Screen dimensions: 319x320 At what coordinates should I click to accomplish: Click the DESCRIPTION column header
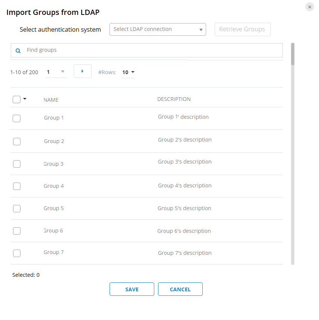pos(174,99)
